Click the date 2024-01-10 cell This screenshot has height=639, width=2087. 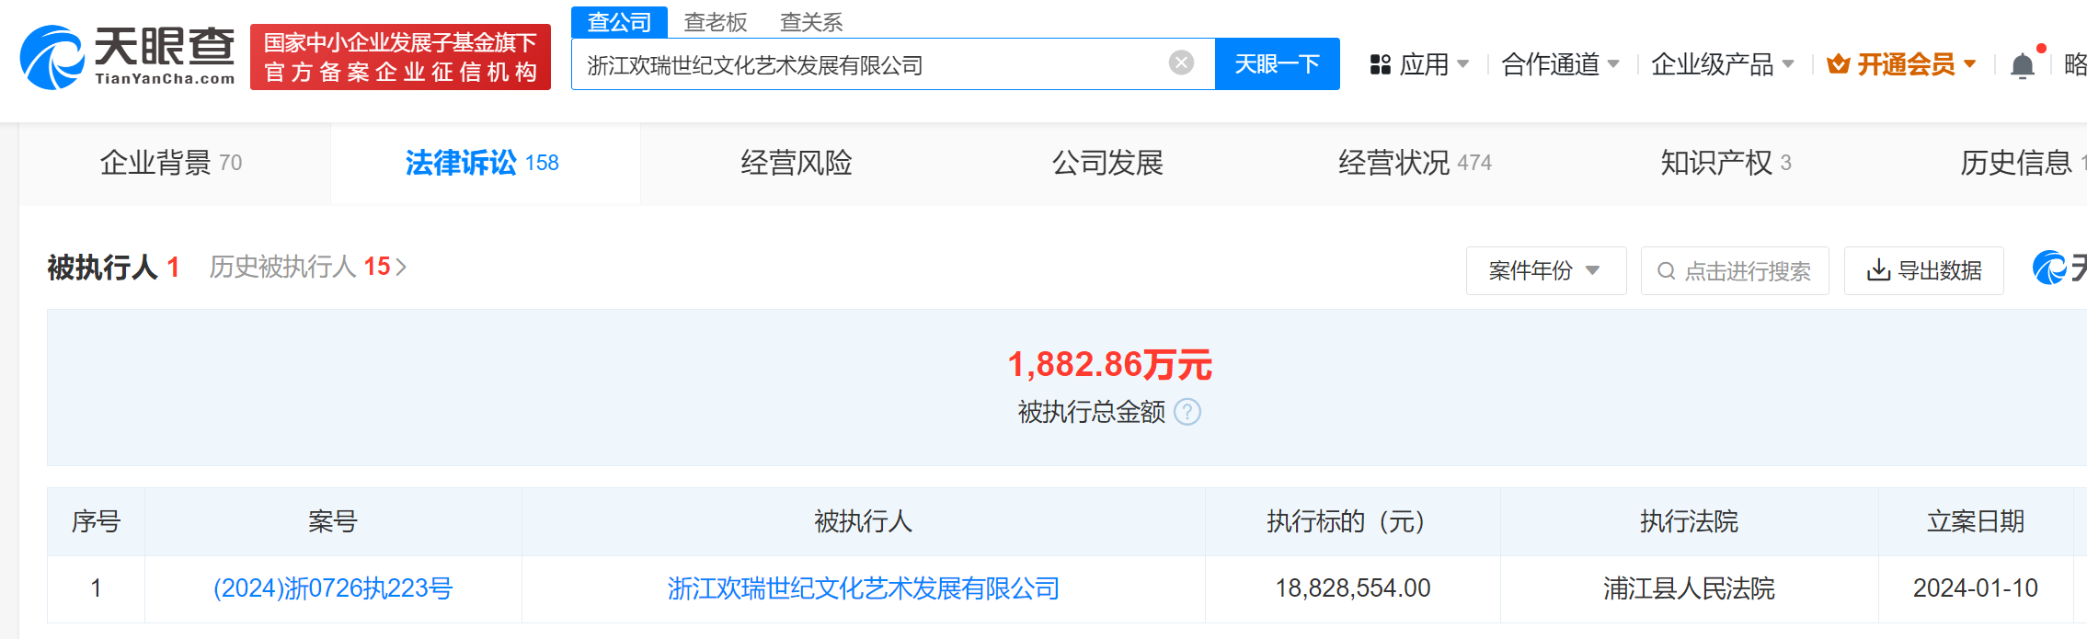[x=1976, y=588]
